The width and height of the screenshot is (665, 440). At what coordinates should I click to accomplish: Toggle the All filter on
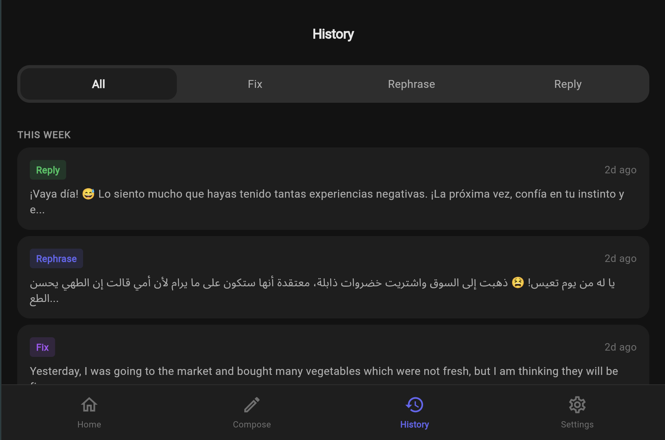click(x=98, y=84)
